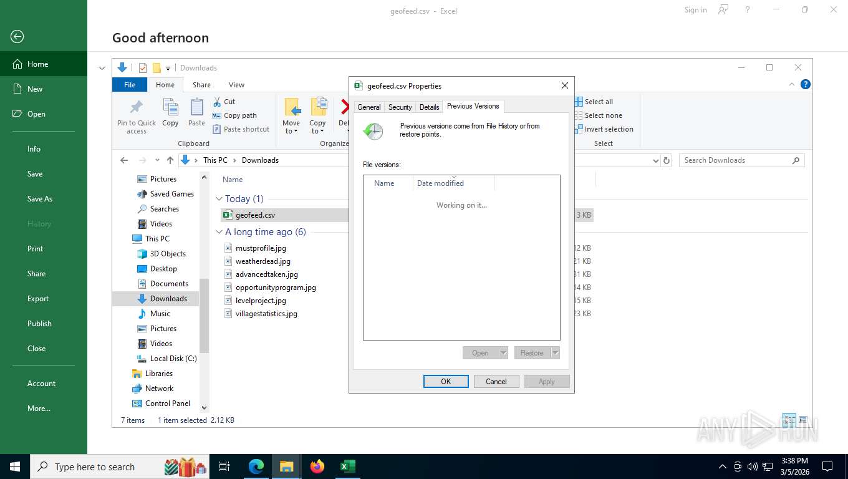
Task: Select advancedtaken.jpg file
Action: point(266,274)
